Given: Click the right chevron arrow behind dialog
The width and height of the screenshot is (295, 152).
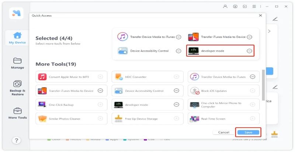Looking at the screenshot, I should (269, 31).
